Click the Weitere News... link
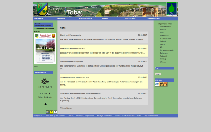Viewport: 211px width, 132px height. [66, 108]
